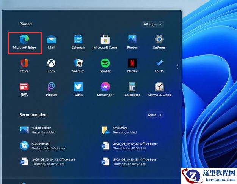Open Get Started Welcome to Windows
237x184 pixels.
[42, 146]
